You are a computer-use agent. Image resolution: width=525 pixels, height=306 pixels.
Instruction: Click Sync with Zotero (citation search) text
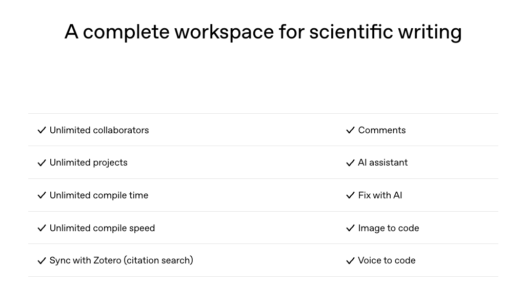121,260
